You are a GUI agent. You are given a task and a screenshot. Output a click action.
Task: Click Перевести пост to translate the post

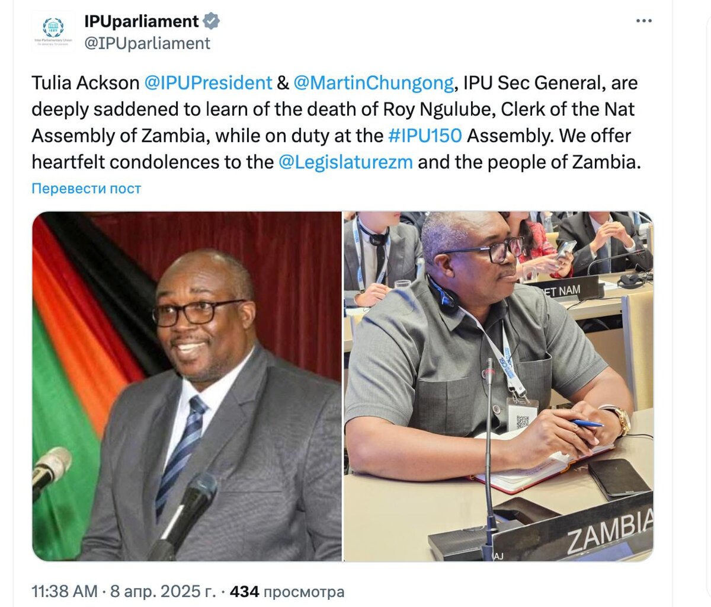pyautogui.click(x=87, y=189)
